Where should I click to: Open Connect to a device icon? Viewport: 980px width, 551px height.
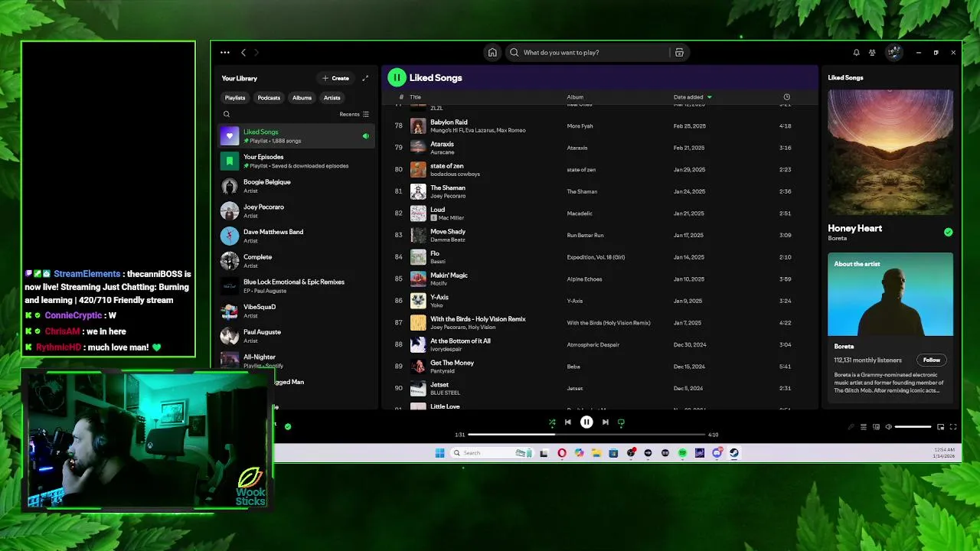[x=877, y=427]
